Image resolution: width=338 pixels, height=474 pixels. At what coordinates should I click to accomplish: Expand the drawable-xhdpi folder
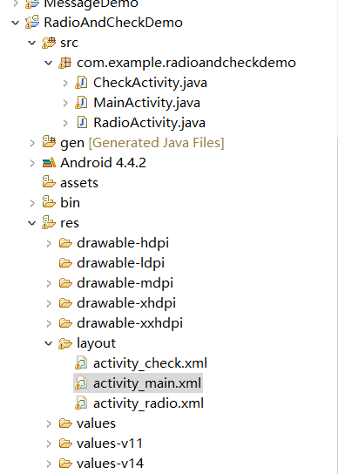tap(49, 303)
